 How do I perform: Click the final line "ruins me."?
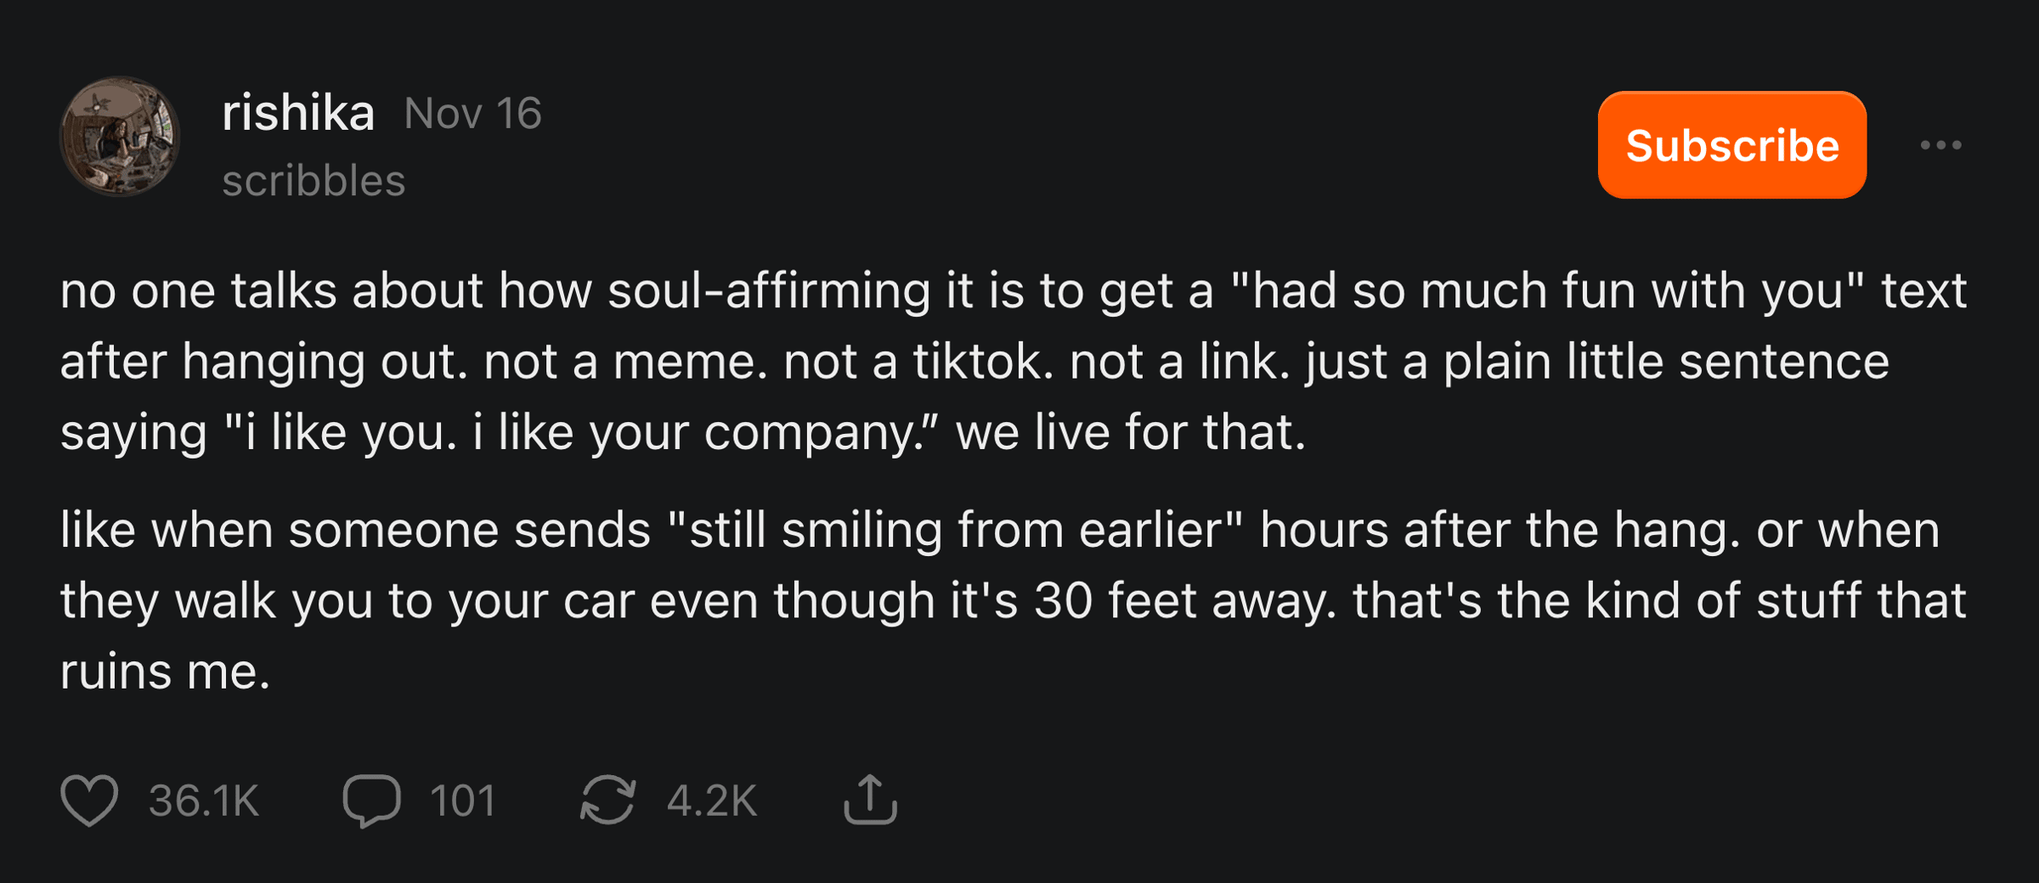[165, 672]
